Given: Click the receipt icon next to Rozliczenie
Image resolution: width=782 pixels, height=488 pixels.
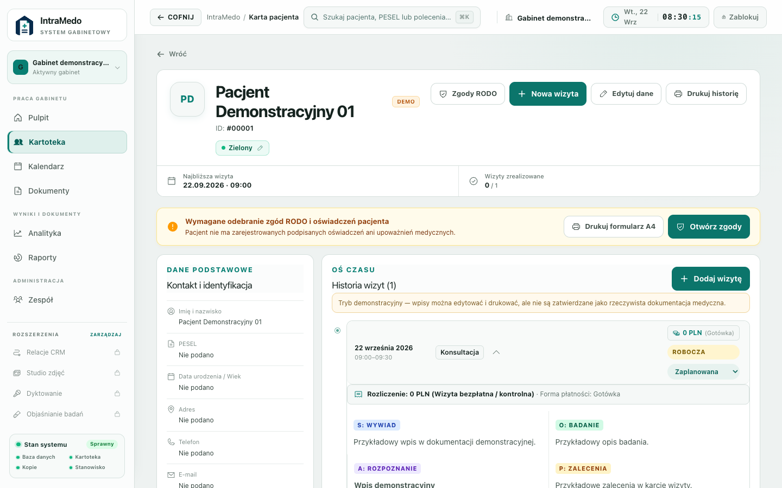Looking at the screenshot, I should click(x=358, y=394).
